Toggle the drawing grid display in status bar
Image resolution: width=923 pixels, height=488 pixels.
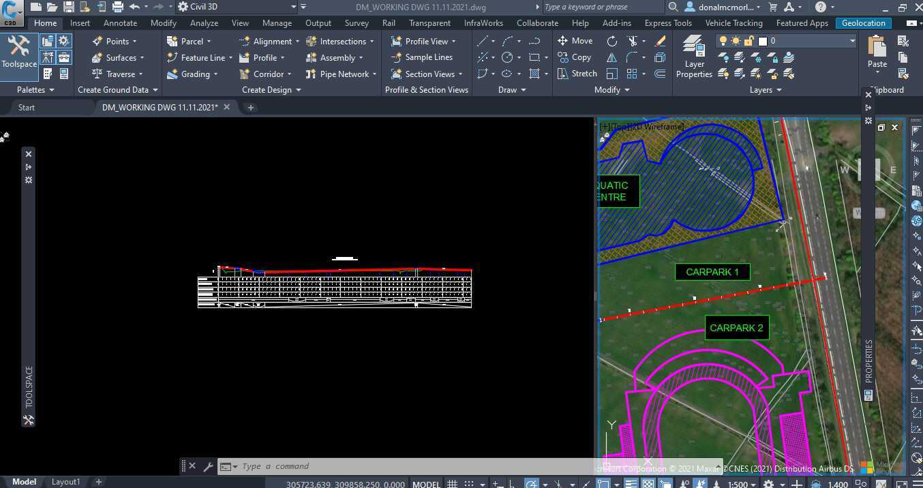coord(452,484)
